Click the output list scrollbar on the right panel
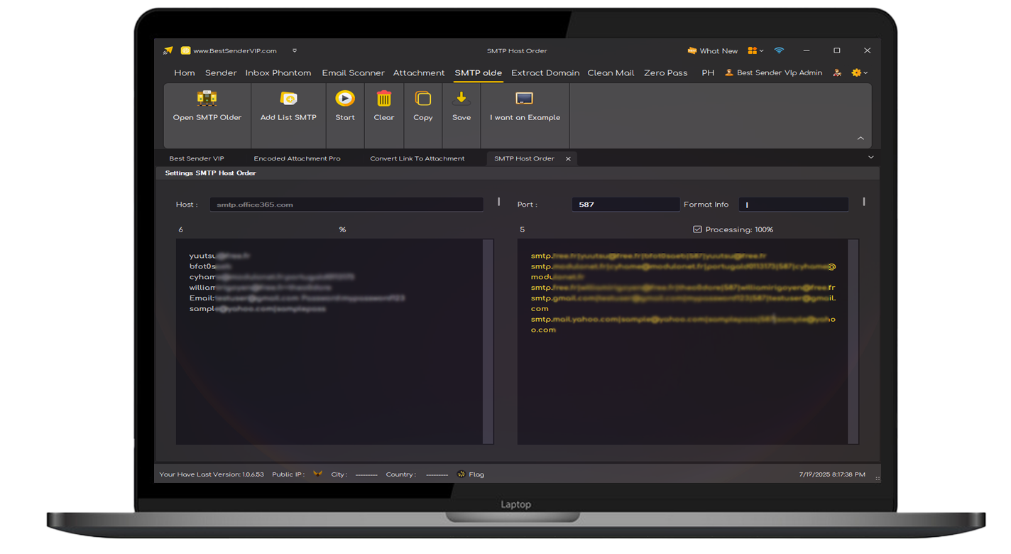The height and width of the screenshot is (554, 1011). point(853,341)
